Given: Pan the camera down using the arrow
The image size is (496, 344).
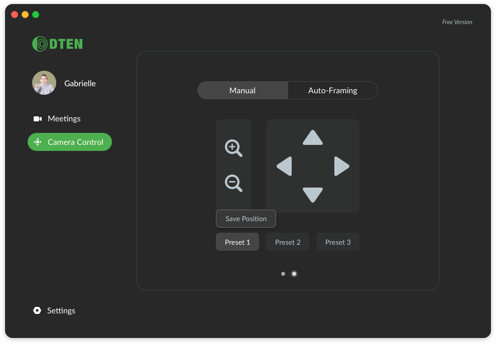Looking at the screenshot, I should point(312,196).
